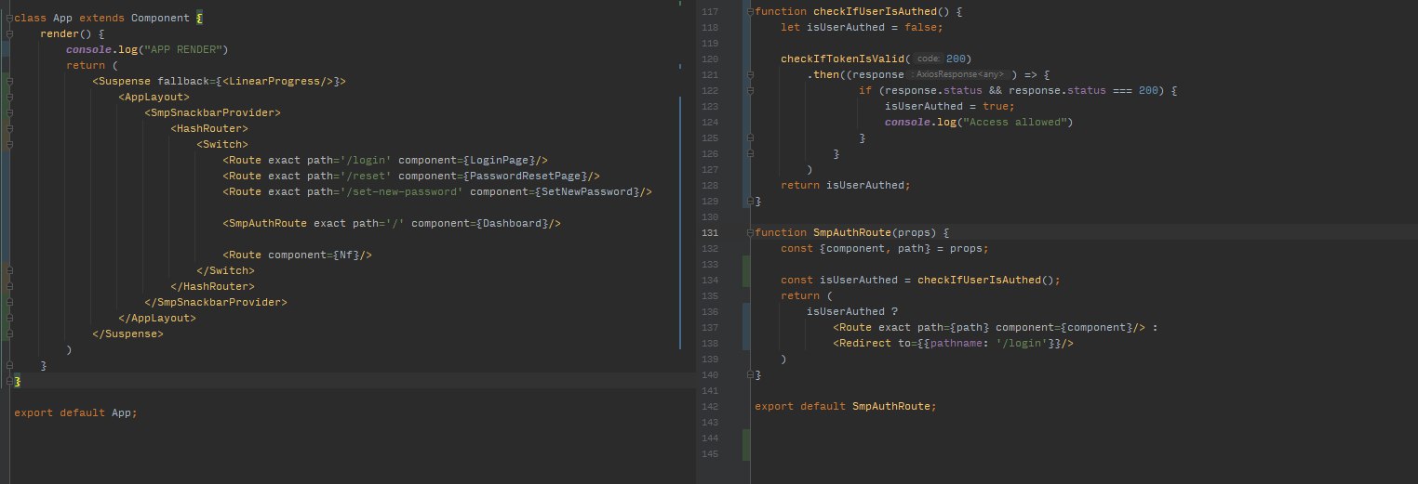Click 'const {component, path} = props;' line
The width and height of the screenshot is (1418, 484).
(884, 248)
